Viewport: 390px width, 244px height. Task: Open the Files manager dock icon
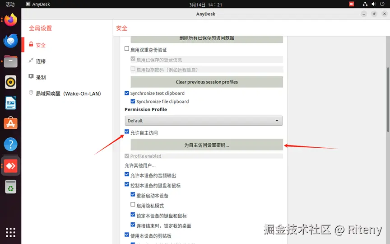(x=10, y=61)
